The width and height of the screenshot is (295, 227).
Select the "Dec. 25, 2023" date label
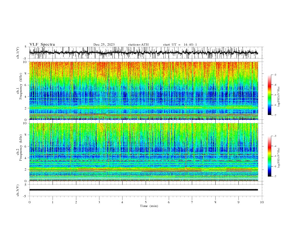pos(104,45)
